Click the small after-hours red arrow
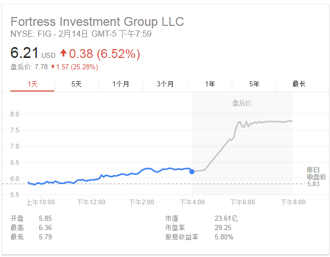Viewport: 330px width, 257px height. pos(53,67)
